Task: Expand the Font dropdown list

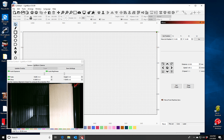Action: click(103, 16)
